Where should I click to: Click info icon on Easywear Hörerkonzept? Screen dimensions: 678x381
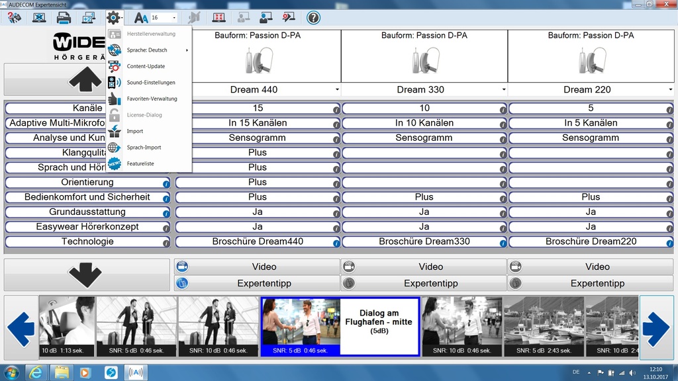tap(166, 228)
